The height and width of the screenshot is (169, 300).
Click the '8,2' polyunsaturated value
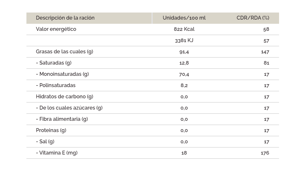point(184,85)
